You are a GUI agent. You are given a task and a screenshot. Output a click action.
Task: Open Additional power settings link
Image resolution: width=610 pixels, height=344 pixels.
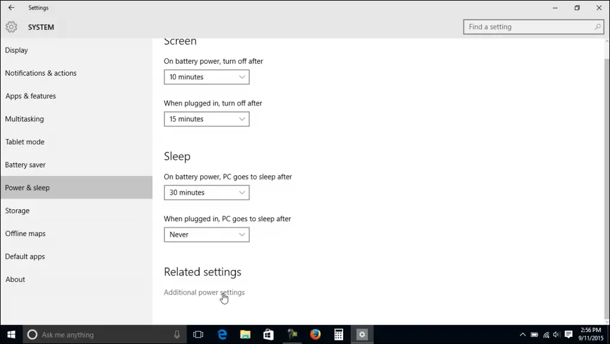(204, 292)
